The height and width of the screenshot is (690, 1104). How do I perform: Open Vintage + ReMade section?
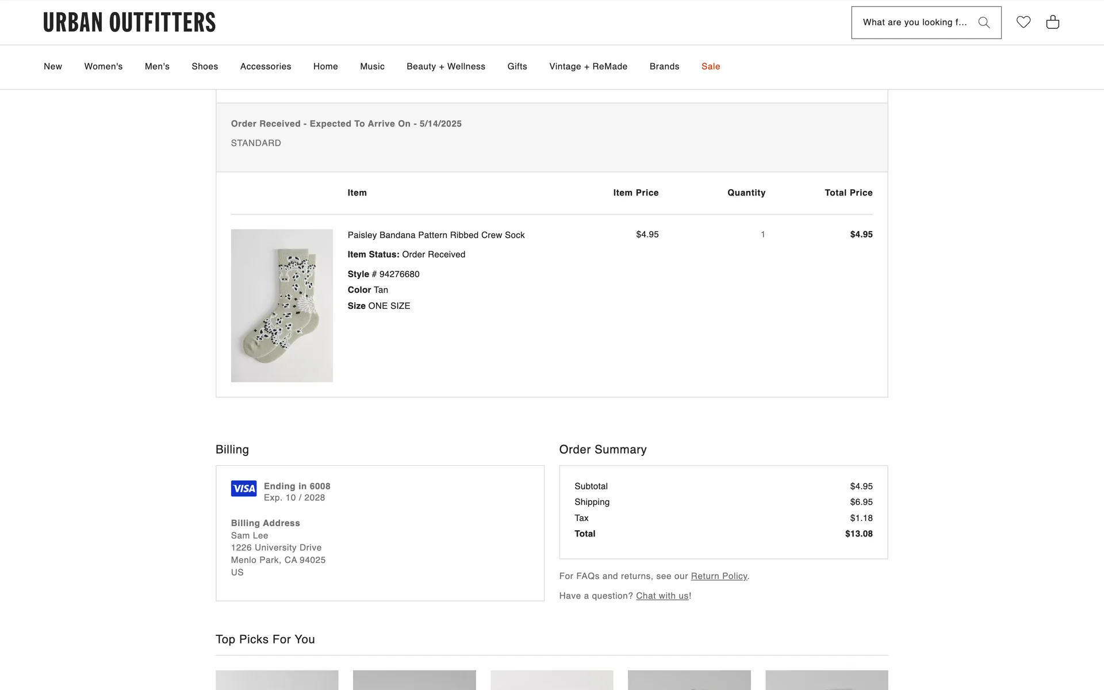click(588, 67)
